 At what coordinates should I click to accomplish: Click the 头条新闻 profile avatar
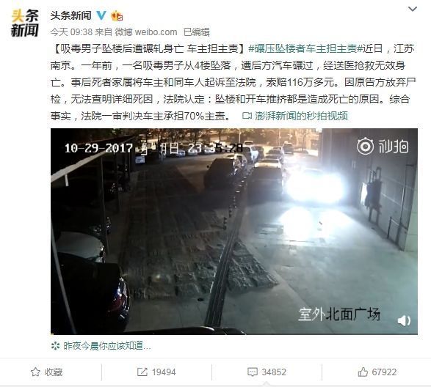(x=24, y=23)
